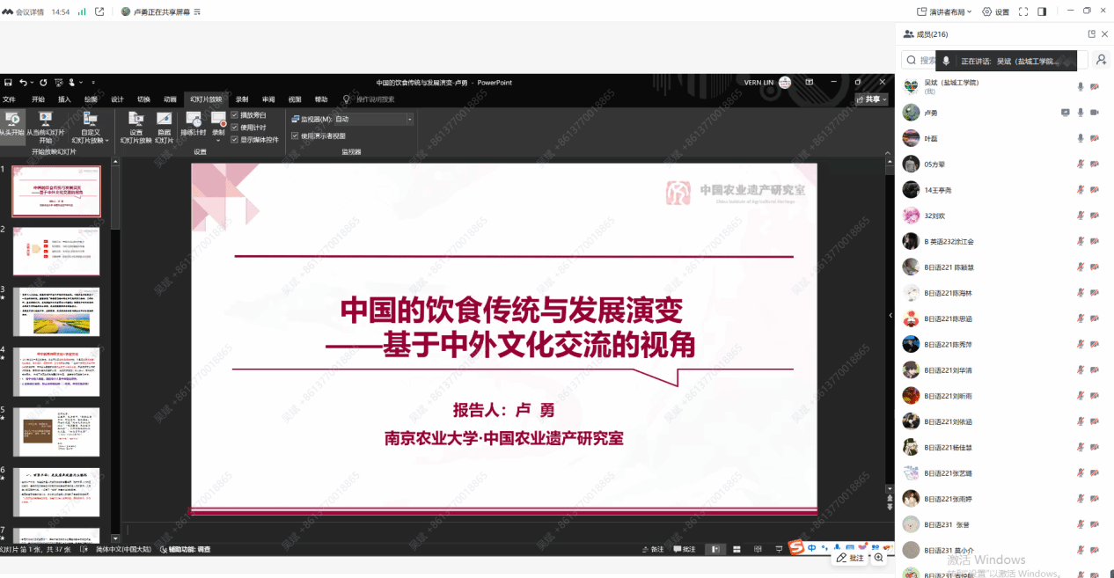Enable the 播放旁白 (Play Narrations) checkbox
Image resolution: width=1114 pixels, height=578 pixels.
tap(233, 115)
